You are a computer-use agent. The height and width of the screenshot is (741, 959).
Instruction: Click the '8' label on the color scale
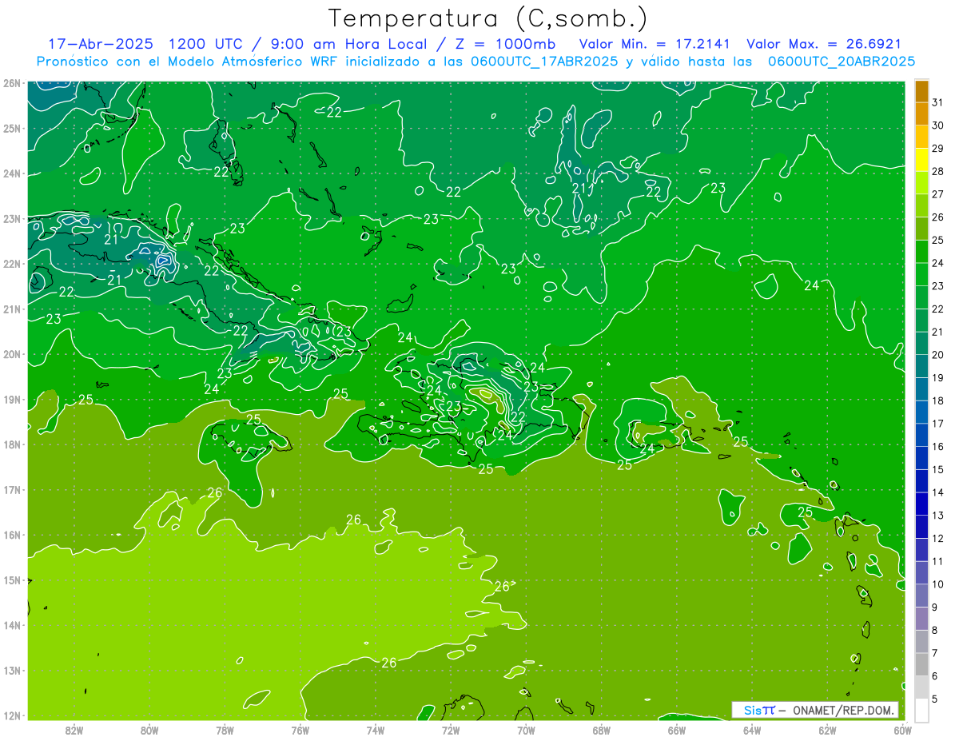click(935, 631)
